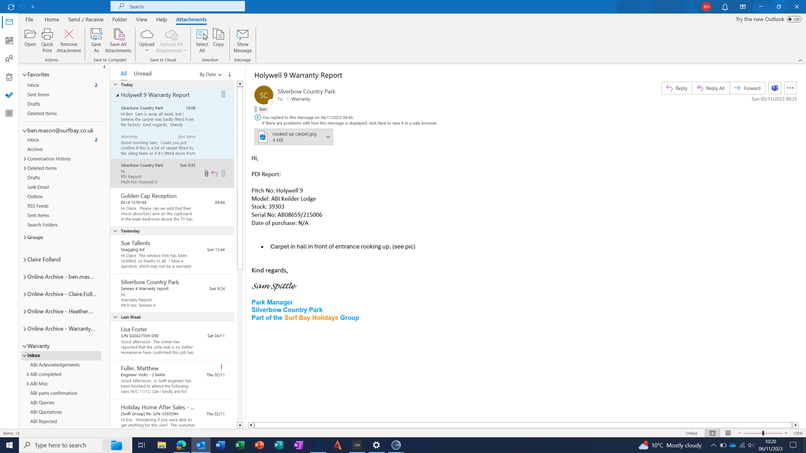Open the rooked up carpet.jpg attachment dropdown
Image resolution: width=806 pixels, height=453 pixels.
coord(328,137)
